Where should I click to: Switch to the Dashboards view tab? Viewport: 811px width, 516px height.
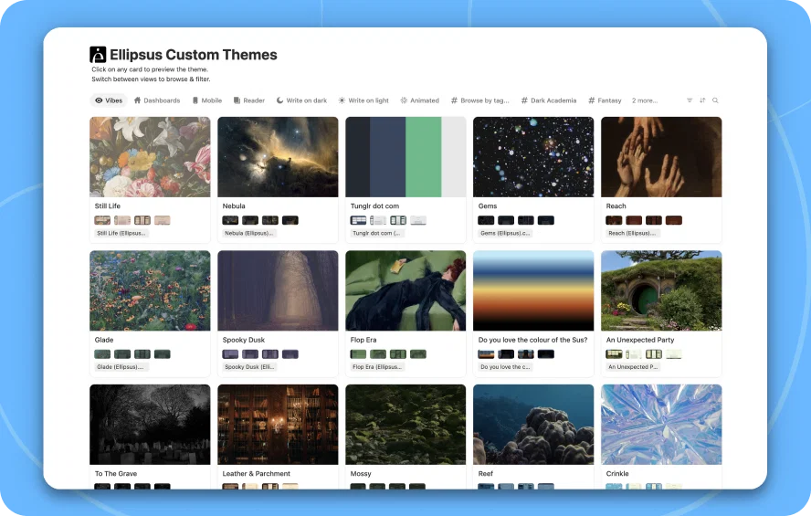pyautogui.click(x=157, y=100)
